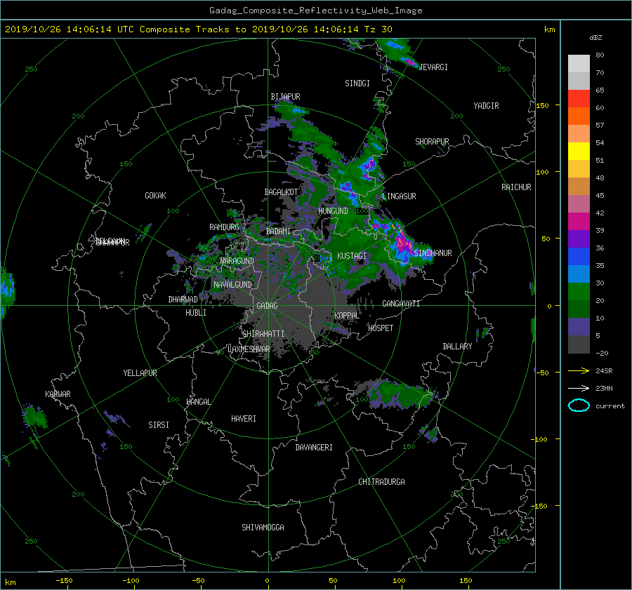Click the '80' dBZ scale value
The image size is (632, 590).
click(x=600, y=55)
